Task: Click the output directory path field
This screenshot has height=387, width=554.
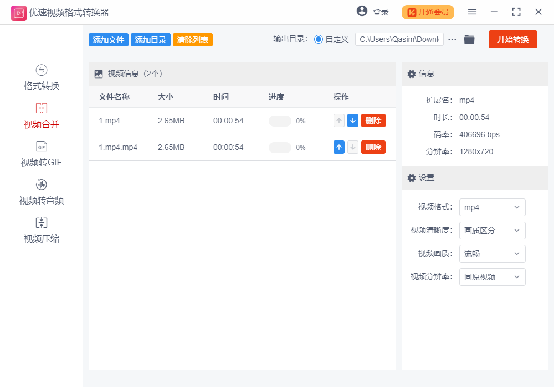Action: pos(398,39)
